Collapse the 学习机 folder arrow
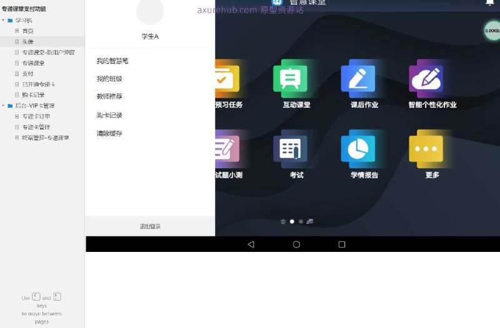The height and width of the screenshot is (328, 500). (x=3, y=21)
